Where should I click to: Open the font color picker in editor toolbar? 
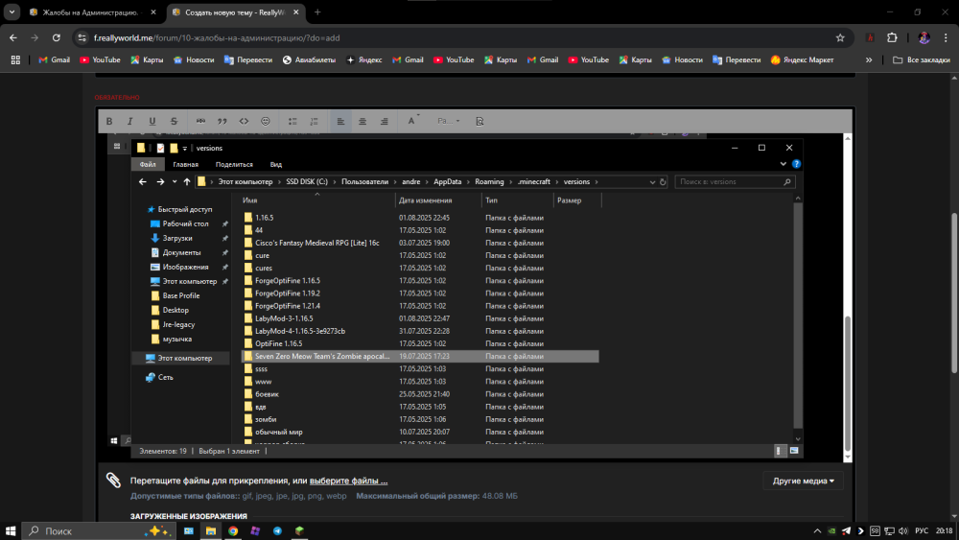pos(412,121)
